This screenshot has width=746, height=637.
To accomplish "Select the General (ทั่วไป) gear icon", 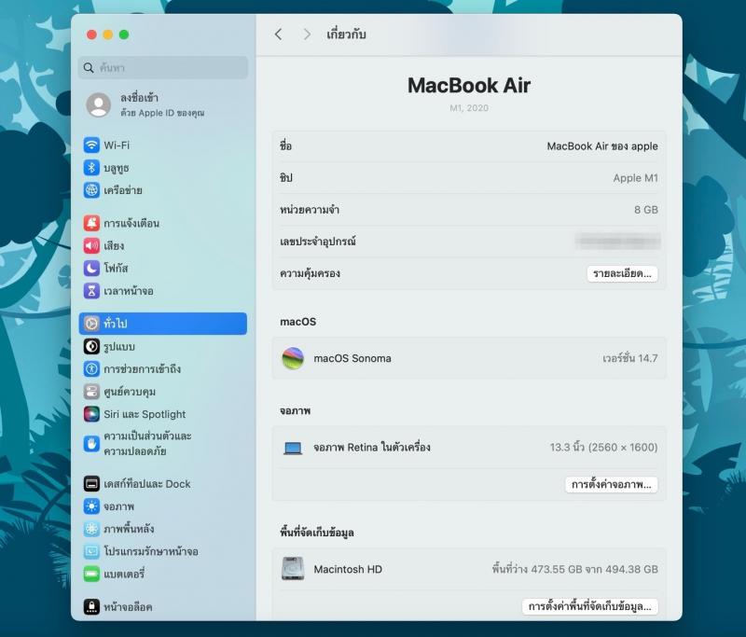I will pos(91,324).
